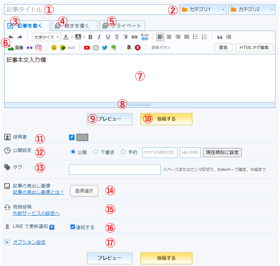Click the 置換 button
Image resolution: width=280 pixels, height=266 pixels.
coord(223,47)
